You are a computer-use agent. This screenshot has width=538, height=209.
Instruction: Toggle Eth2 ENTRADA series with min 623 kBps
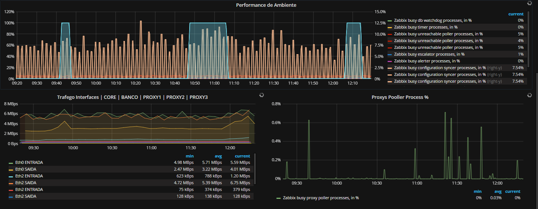point(29,176)
